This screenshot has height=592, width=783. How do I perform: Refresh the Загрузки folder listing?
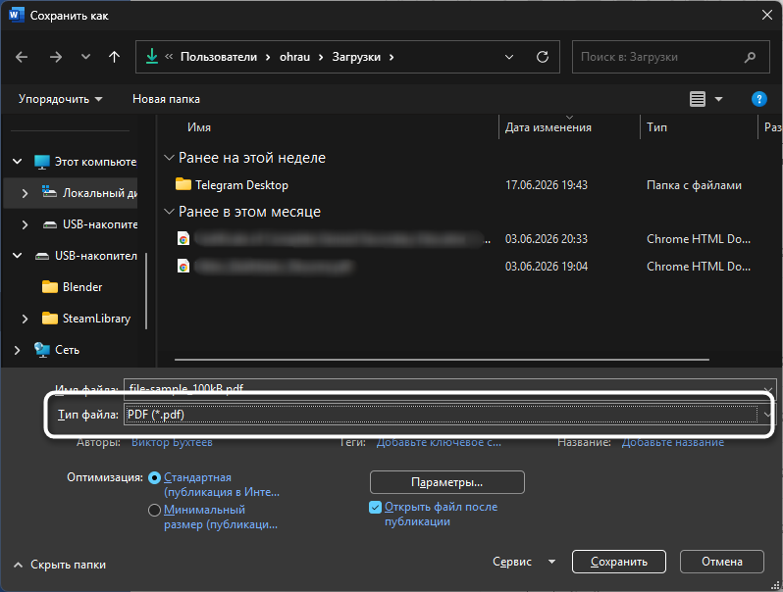pos(543,57)
